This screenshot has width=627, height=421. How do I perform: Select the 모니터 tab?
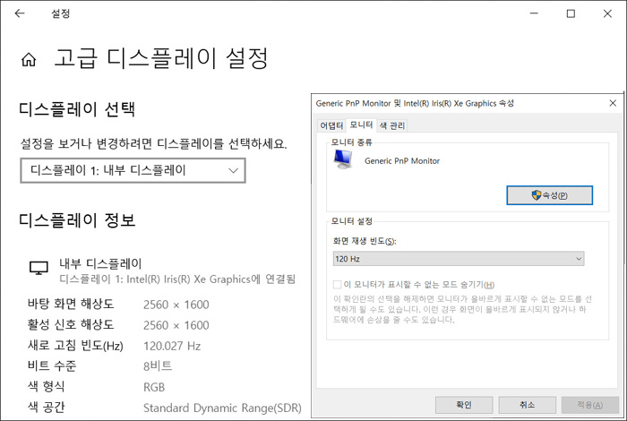click(x=361, y=125)
